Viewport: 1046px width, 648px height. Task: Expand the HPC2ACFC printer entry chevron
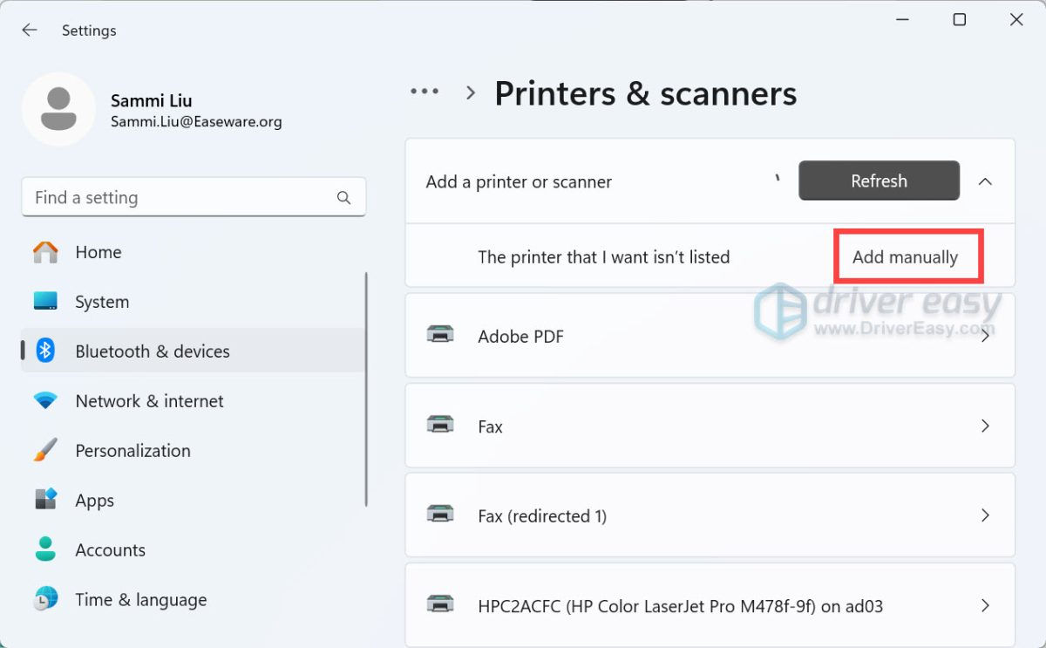pyautogui.click(x=985, y=605)
